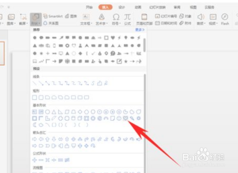238x173 pixels.
Task: Select the scribble line shape
Action: pyautogui.click(x=106, y=83)
